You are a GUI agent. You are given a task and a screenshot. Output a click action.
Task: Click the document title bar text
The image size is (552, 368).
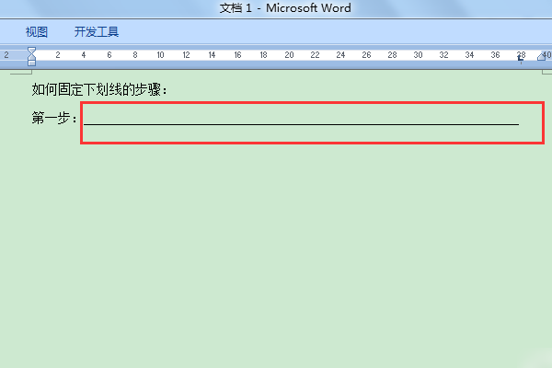[285, 8]
